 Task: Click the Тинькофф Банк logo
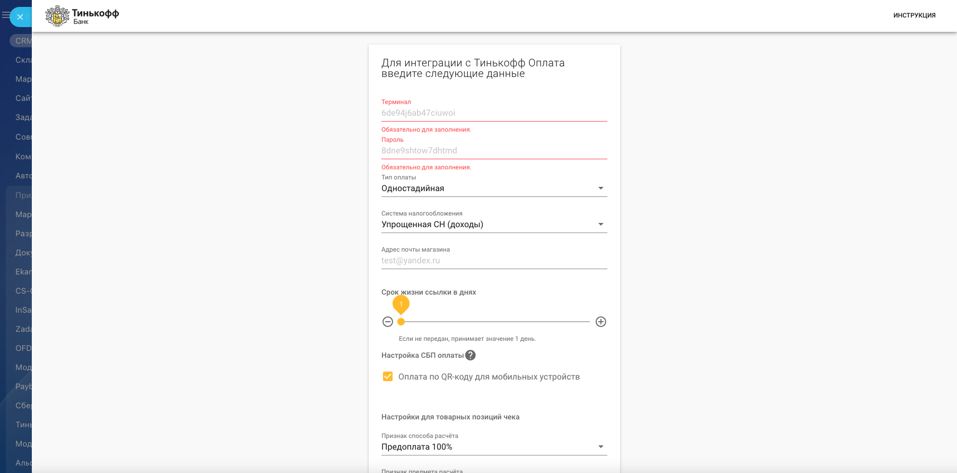tap(82, 16)
